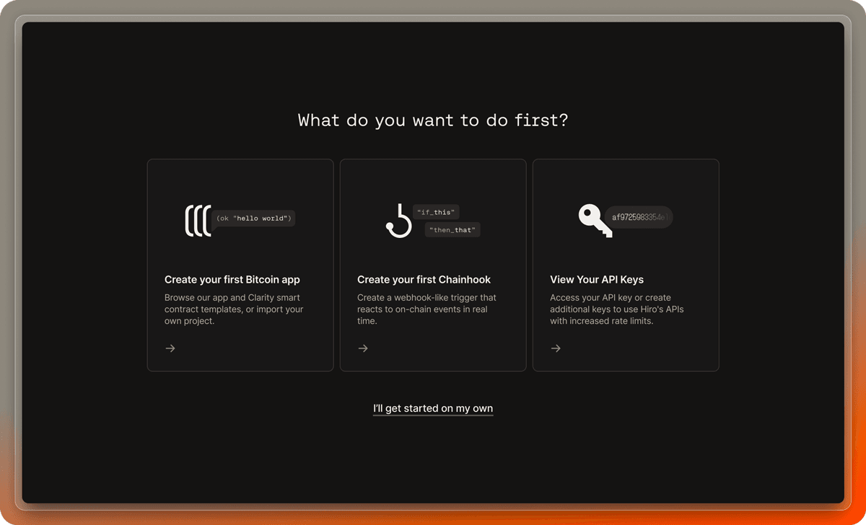
Task: Click the arrow icon under View Your API Keys
Action: pos(556,348)
